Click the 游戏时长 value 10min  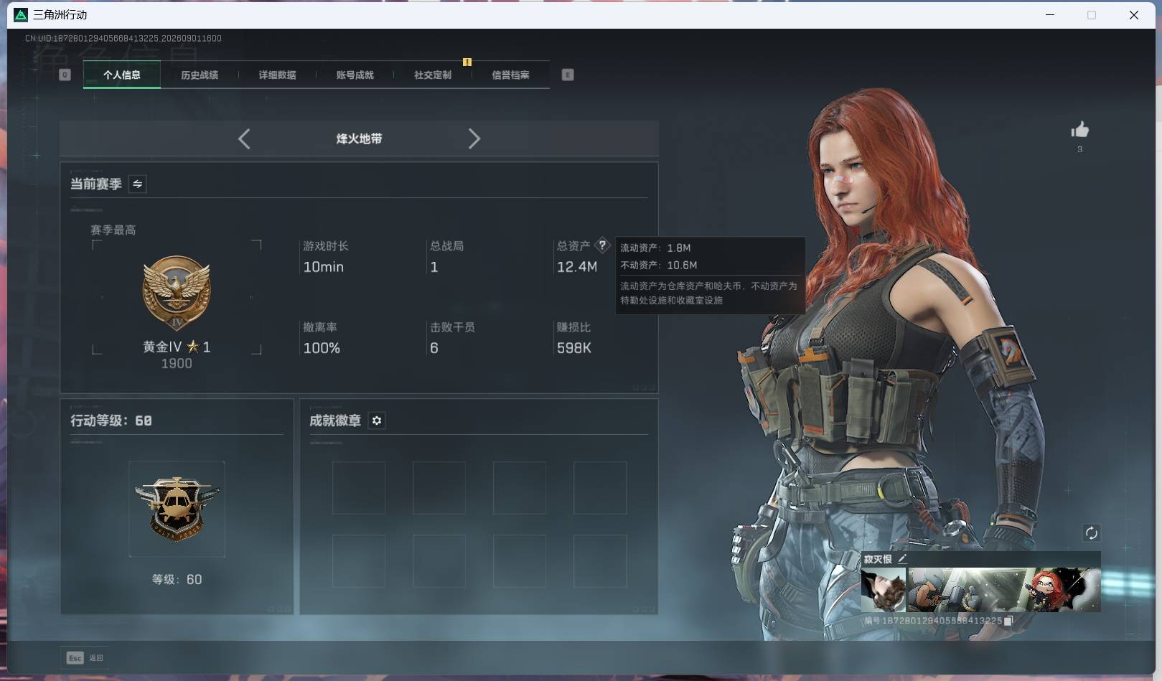(323, 267)
